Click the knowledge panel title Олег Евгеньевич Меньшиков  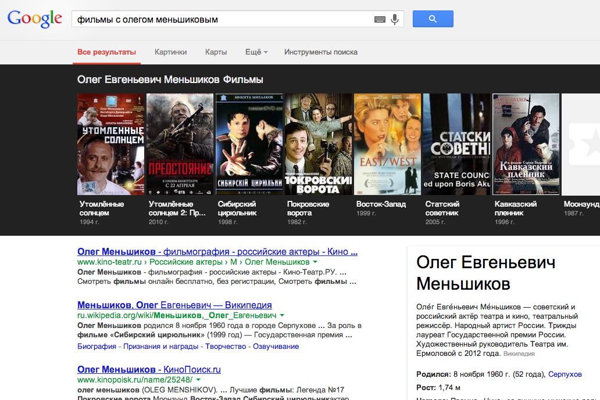click(x=485, y=273)
